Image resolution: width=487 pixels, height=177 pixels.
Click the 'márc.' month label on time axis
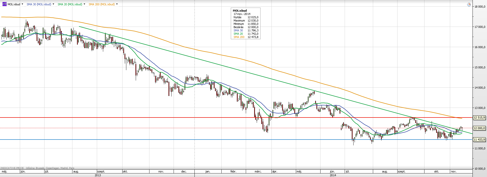click(258, 171)
